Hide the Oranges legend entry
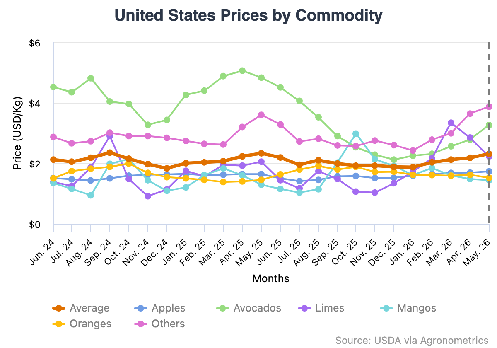497x348 pixels. click(82, 324)
